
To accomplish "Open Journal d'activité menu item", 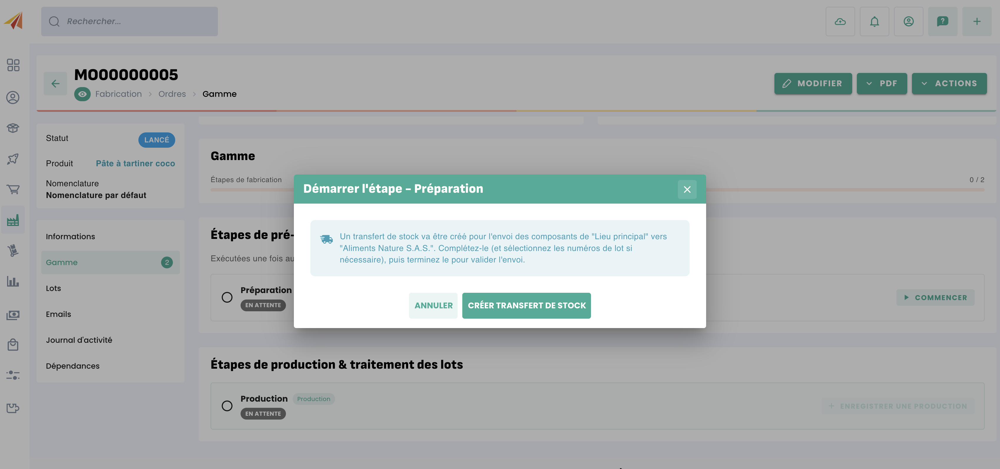I will pos(79,340).
